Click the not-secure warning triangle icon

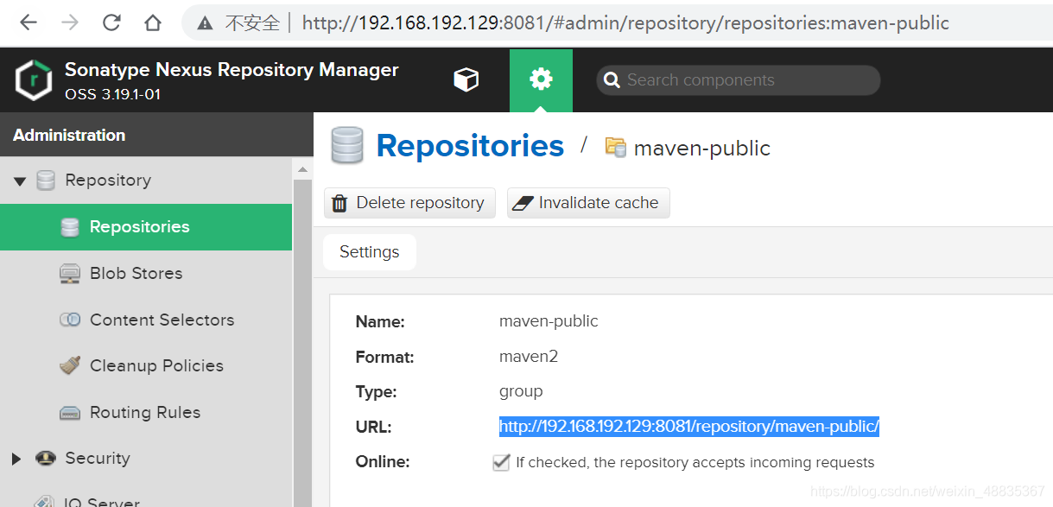205,23
